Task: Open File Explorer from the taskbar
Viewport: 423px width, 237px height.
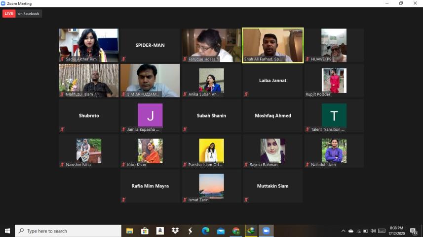Action: point(130,231)
